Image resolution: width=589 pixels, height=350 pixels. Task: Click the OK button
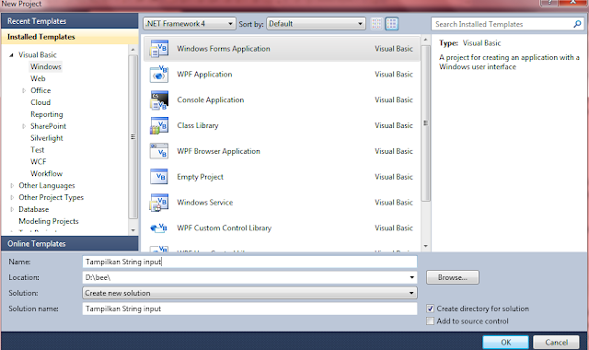[505, 342]
